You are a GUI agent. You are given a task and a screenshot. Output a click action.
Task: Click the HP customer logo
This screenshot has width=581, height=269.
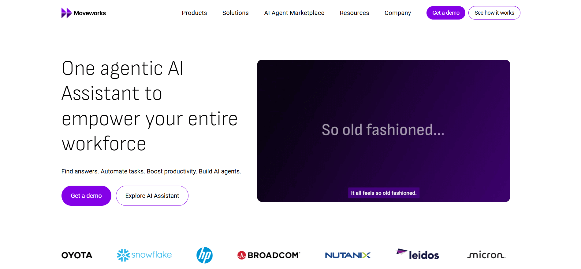tap(204, 255)
